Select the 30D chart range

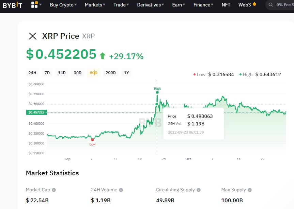[78, 73]
